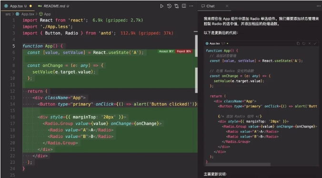The width and height of the screenshot is (322, 178).
Task: Close the Chat tab
Action: coord(227,6)
